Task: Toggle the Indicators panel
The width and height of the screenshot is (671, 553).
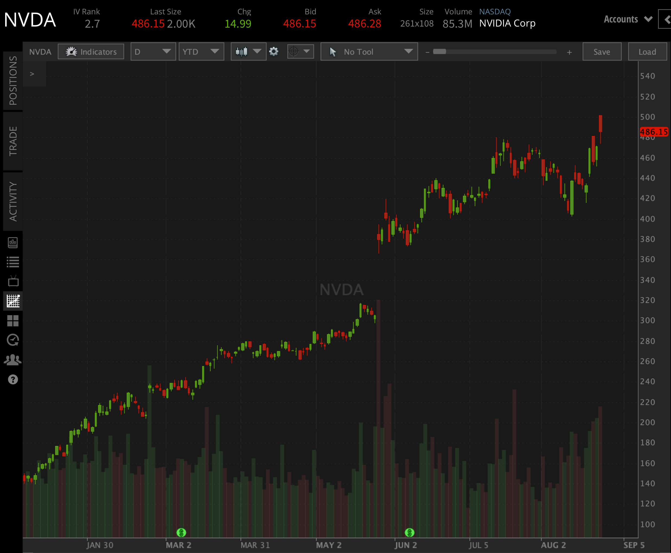Action: (x=91, y=51)
